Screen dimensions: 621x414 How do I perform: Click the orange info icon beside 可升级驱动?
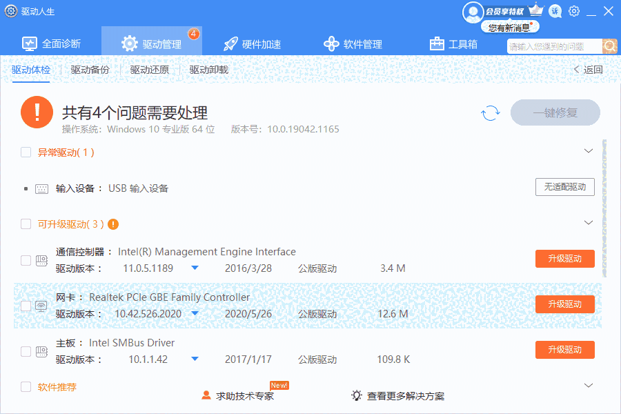click(114, 224)
